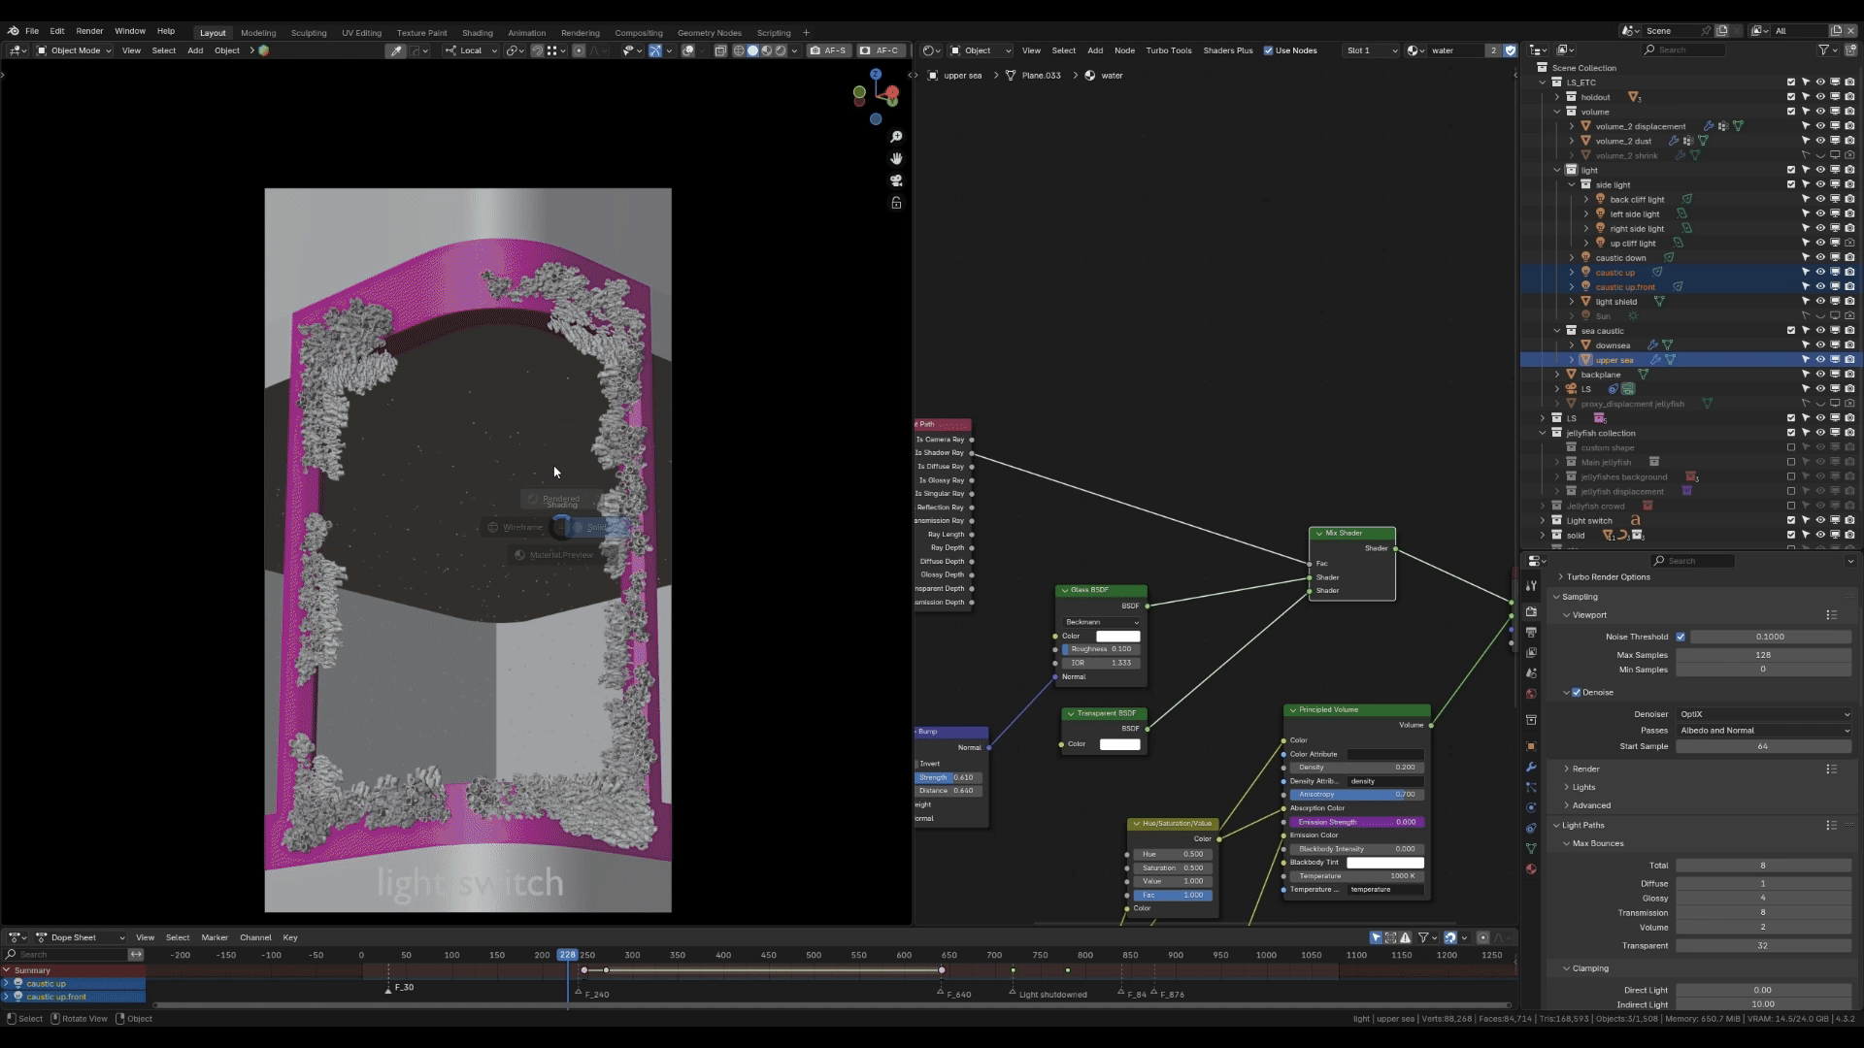Click the Sampling Viewport presets list icon

[x=1831, y=615]
